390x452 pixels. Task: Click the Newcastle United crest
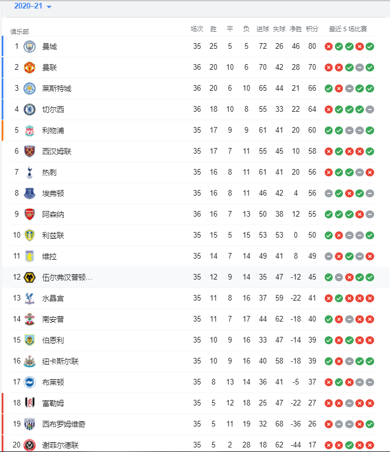click(x=30, y=361)
